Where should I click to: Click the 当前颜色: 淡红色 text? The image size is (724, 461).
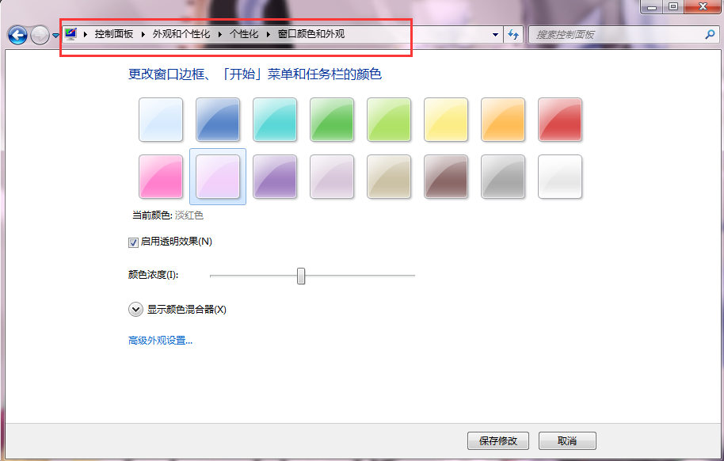[168, 215]
